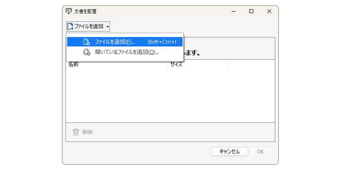Click the document-plus icon on toolbar button

[x=70, y=26]
